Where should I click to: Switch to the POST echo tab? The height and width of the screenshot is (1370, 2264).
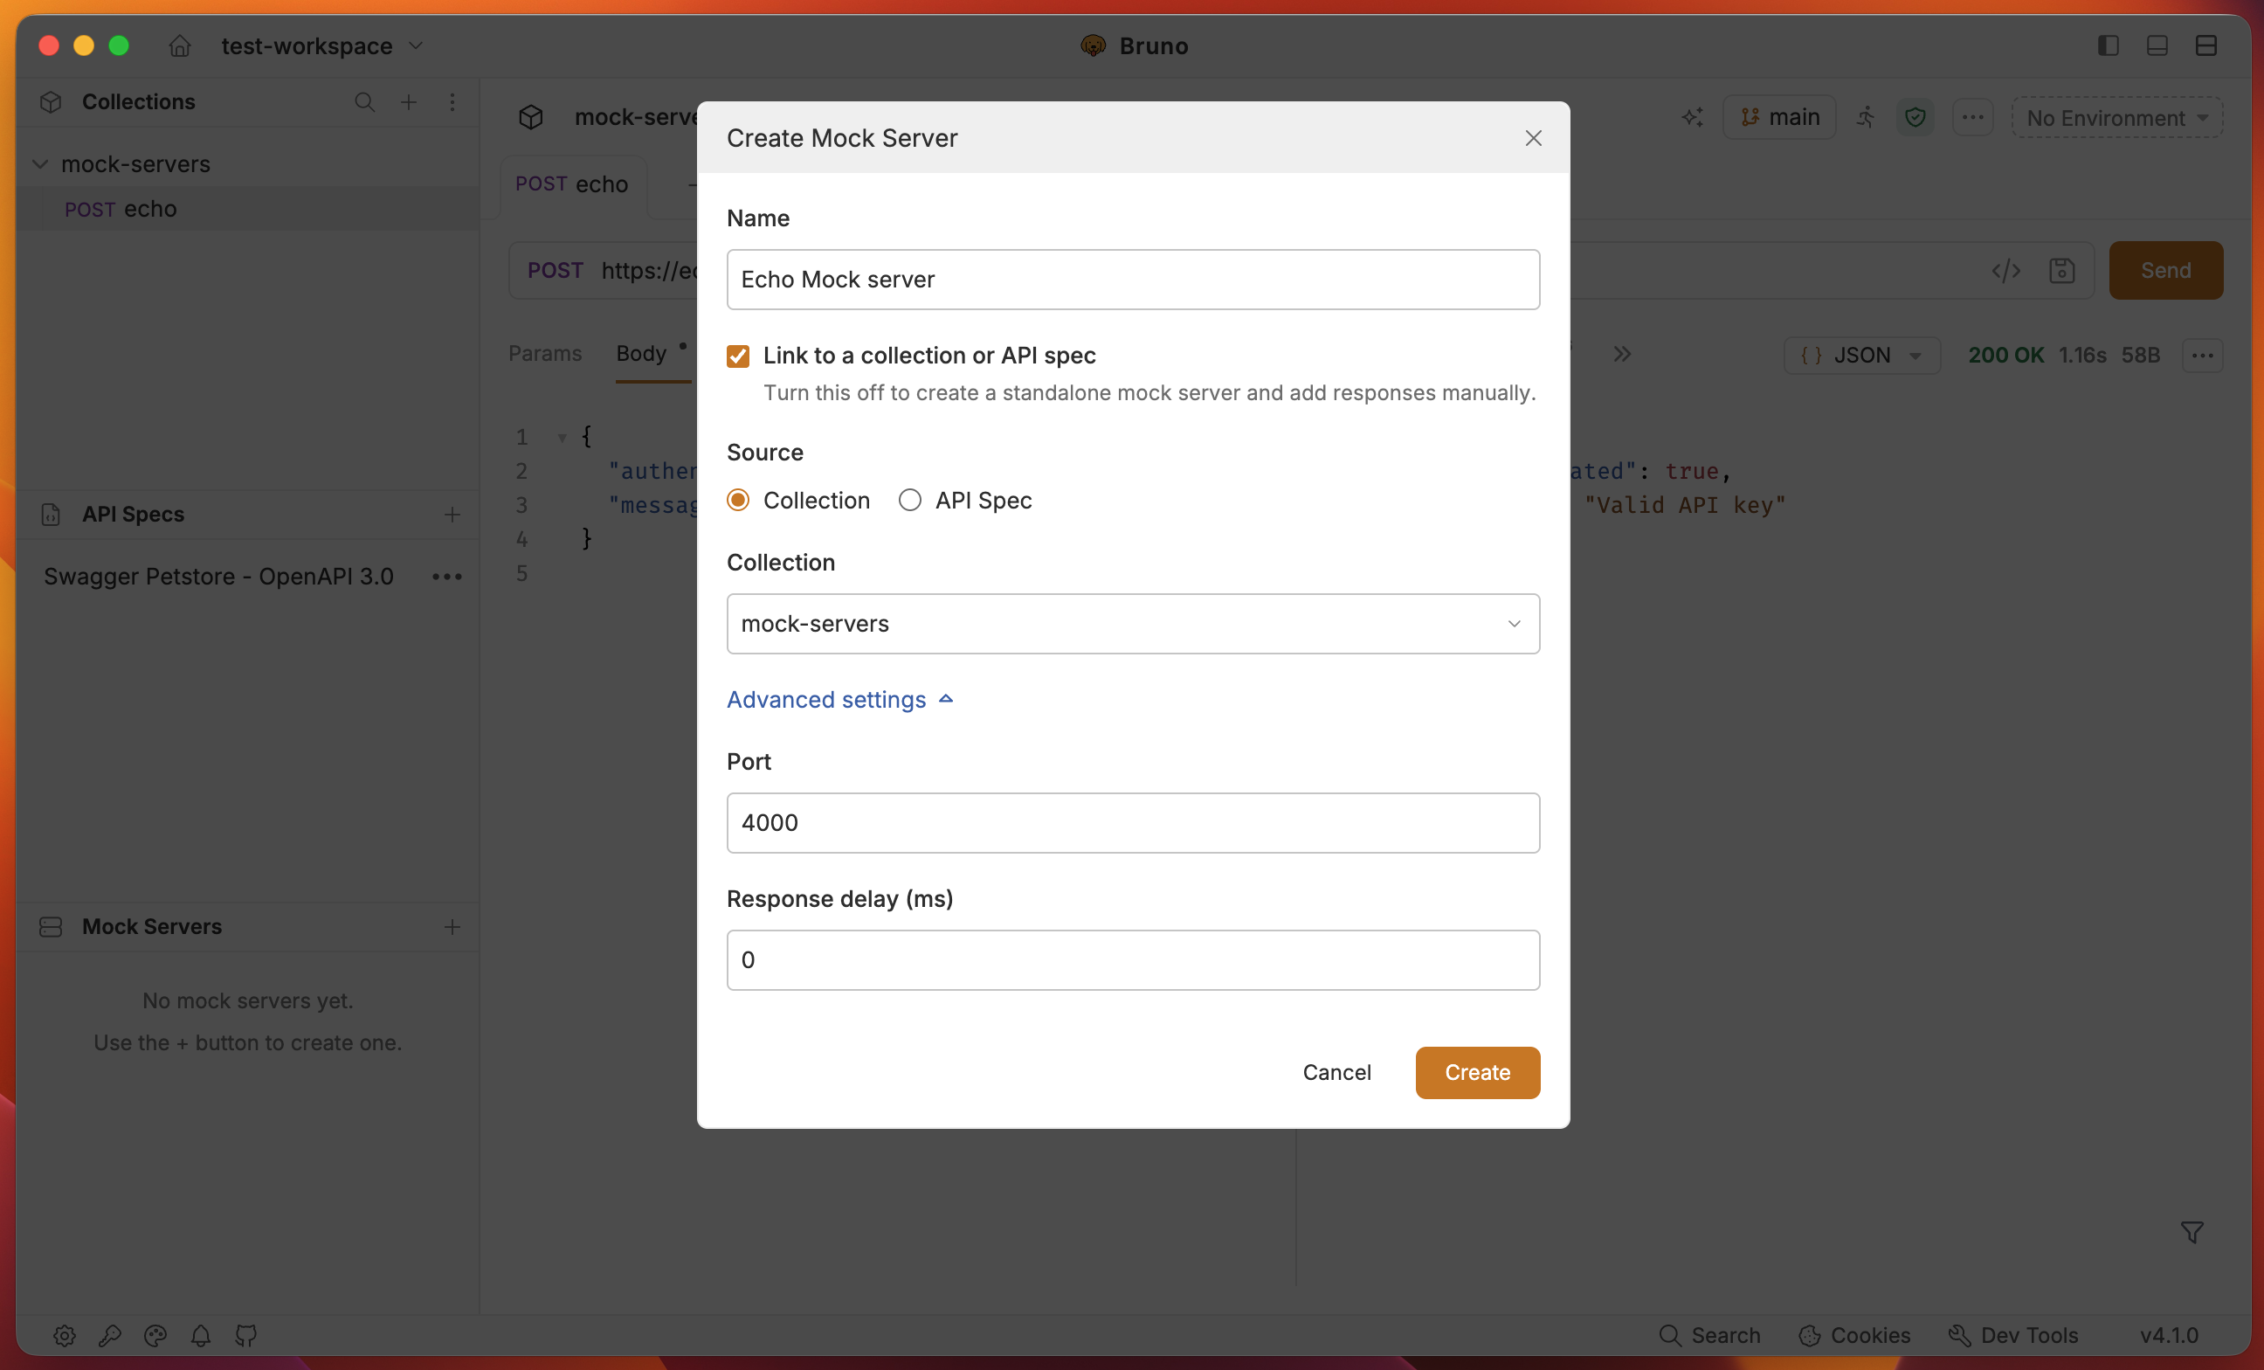(x=571, y=183)
